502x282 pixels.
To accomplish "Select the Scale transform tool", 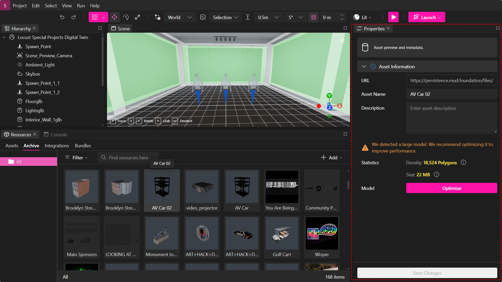I will click(137, 17).
